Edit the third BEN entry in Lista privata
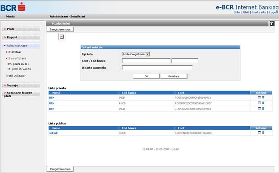Screen dimensions: 279x173 click(259, 108)
